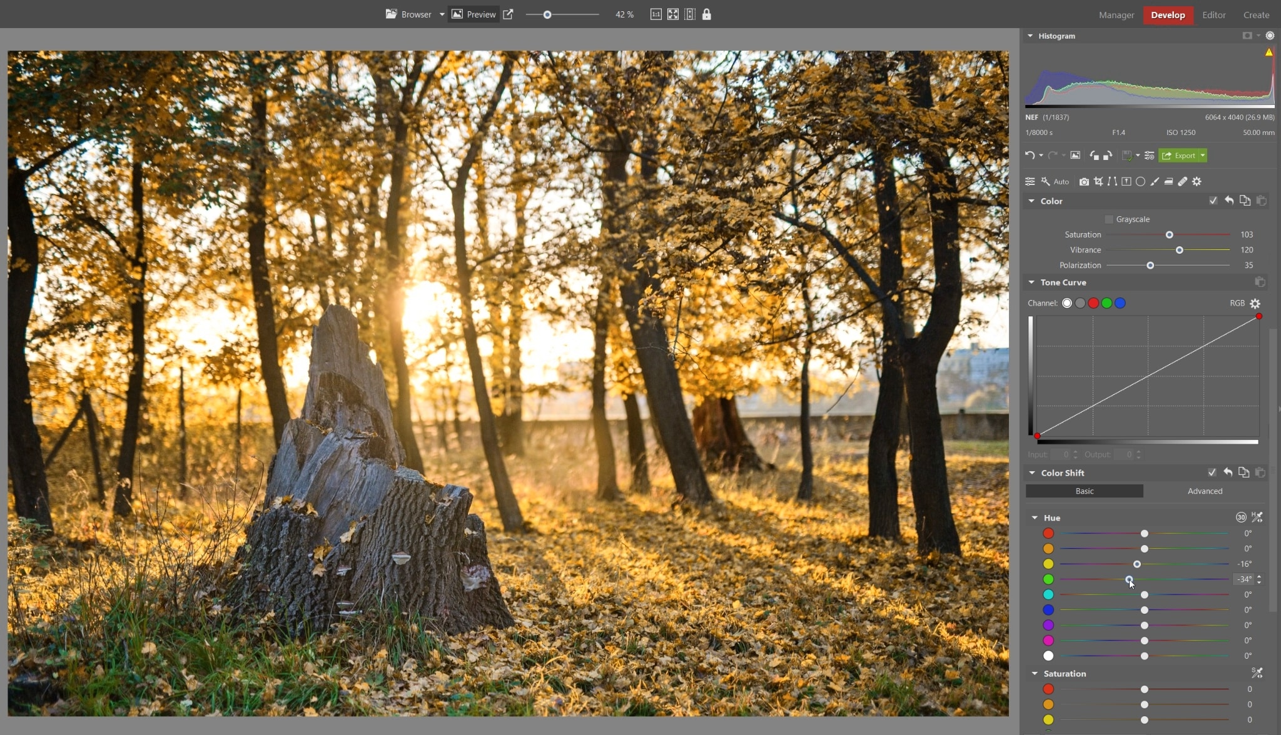
Task: Switch to the Develop module
Action: point(1168,15)
